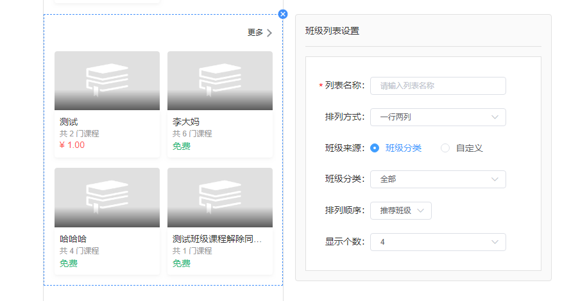Image resolution: width=587 pixels, height=301 pixels.
Task: Click the chevron arrow next to 更多
Action: click(x=269, y=33)
